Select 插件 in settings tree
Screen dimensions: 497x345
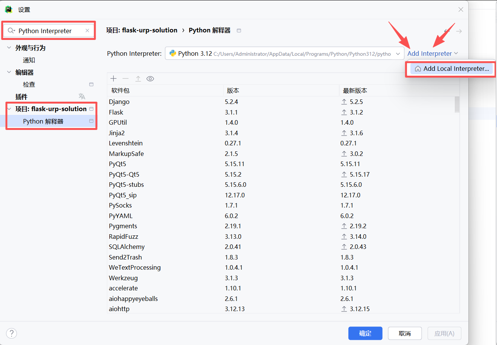tap(21, 97)
